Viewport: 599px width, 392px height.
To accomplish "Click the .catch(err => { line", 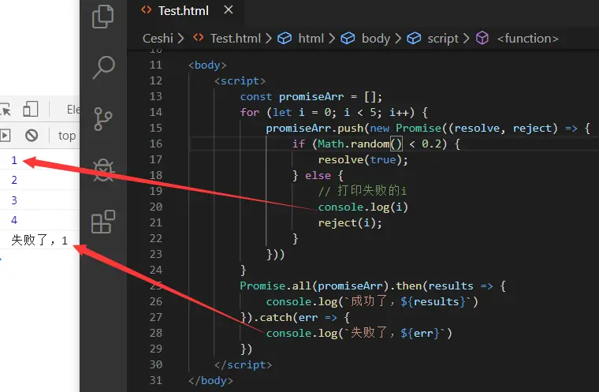I will (x=296, y=317).
